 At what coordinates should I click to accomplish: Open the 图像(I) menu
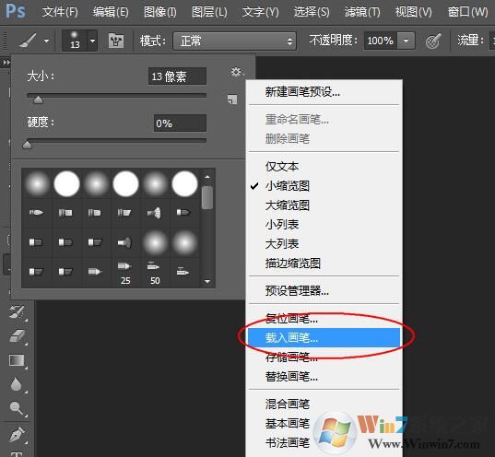coord(160,12)
